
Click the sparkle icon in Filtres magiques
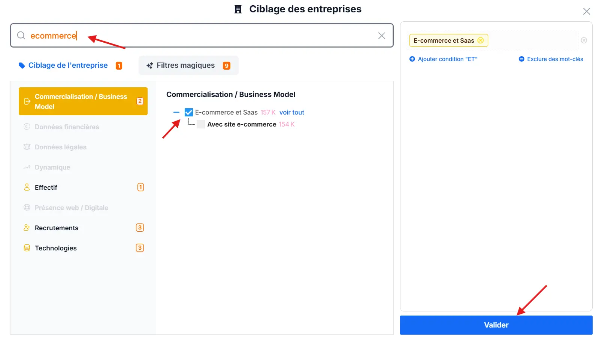(x=150, y=66)
